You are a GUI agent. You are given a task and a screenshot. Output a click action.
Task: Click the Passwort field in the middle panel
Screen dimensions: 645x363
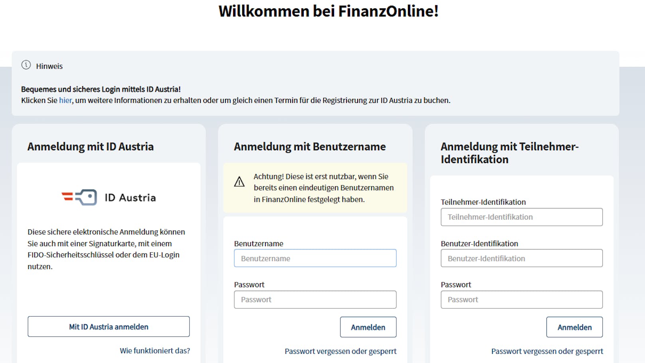pyautogui.click(x=315, y=299)
